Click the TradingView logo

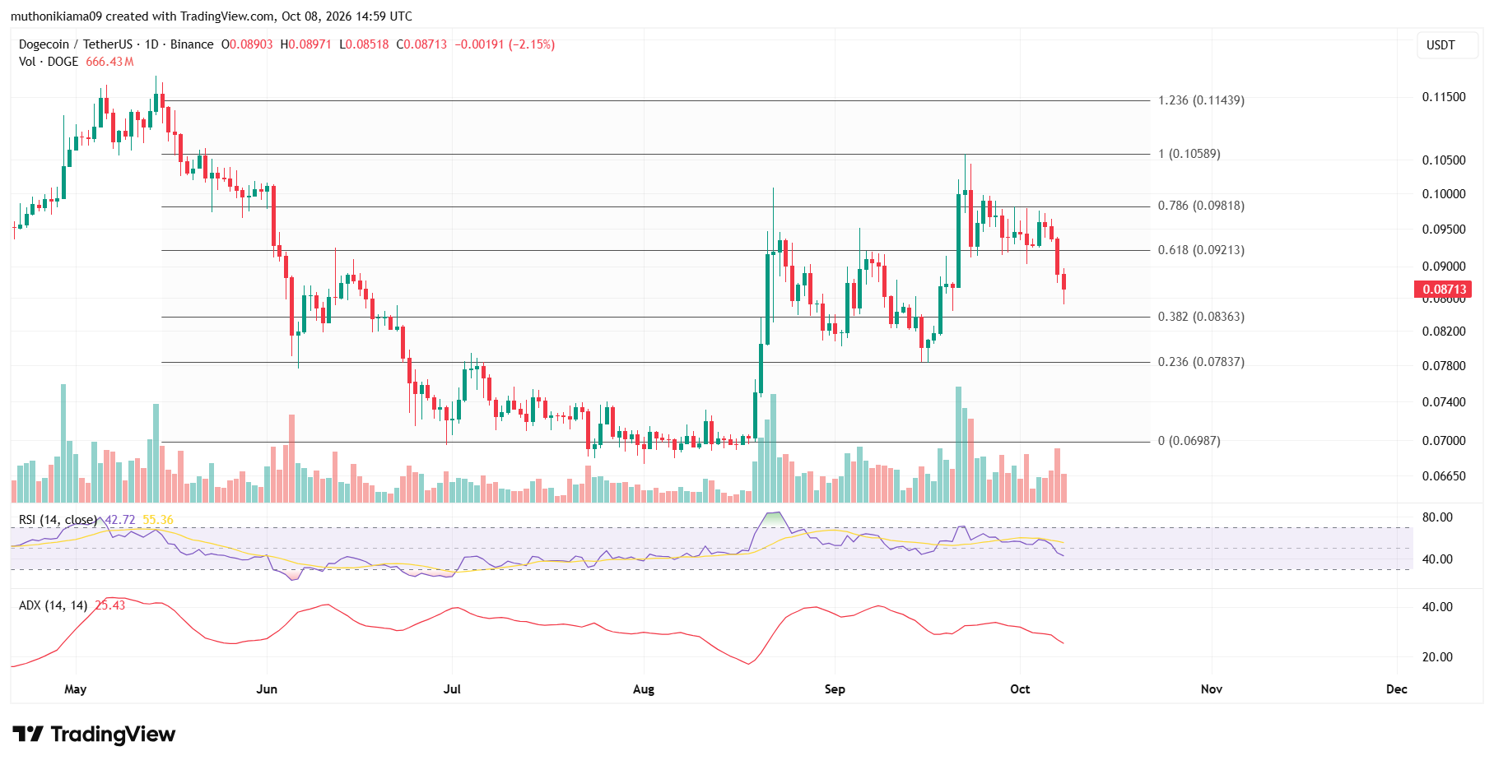tap(94, 734)
